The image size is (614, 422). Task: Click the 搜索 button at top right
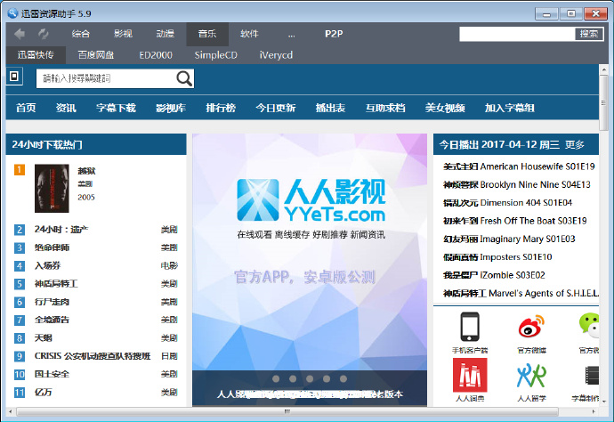coord(588,34)
